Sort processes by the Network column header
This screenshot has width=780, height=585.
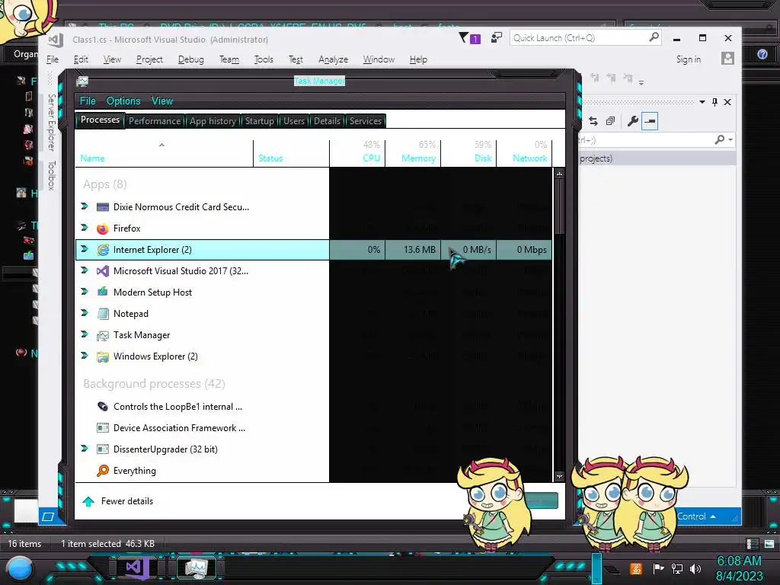click(524, 153)
